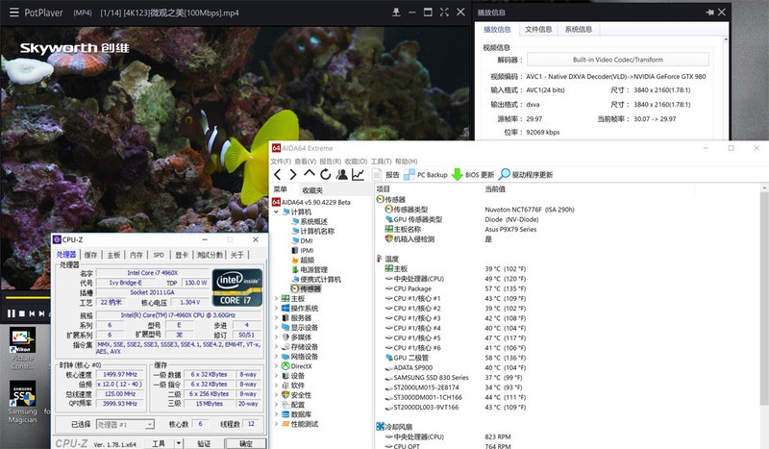Image resolution: width=769 pixels, height=449 pixels.
Task: Switch to the CPU-Z 内存 tab
Action: coord(136,255)
